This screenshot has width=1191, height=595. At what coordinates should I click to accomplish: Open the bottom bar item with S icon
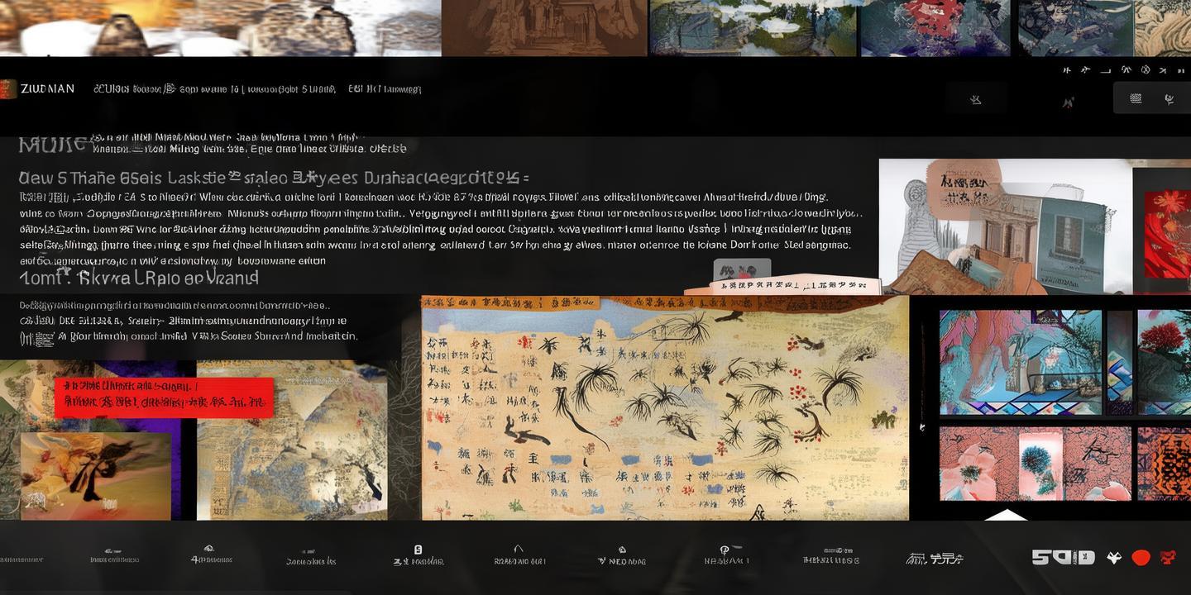tap(418, 555)
